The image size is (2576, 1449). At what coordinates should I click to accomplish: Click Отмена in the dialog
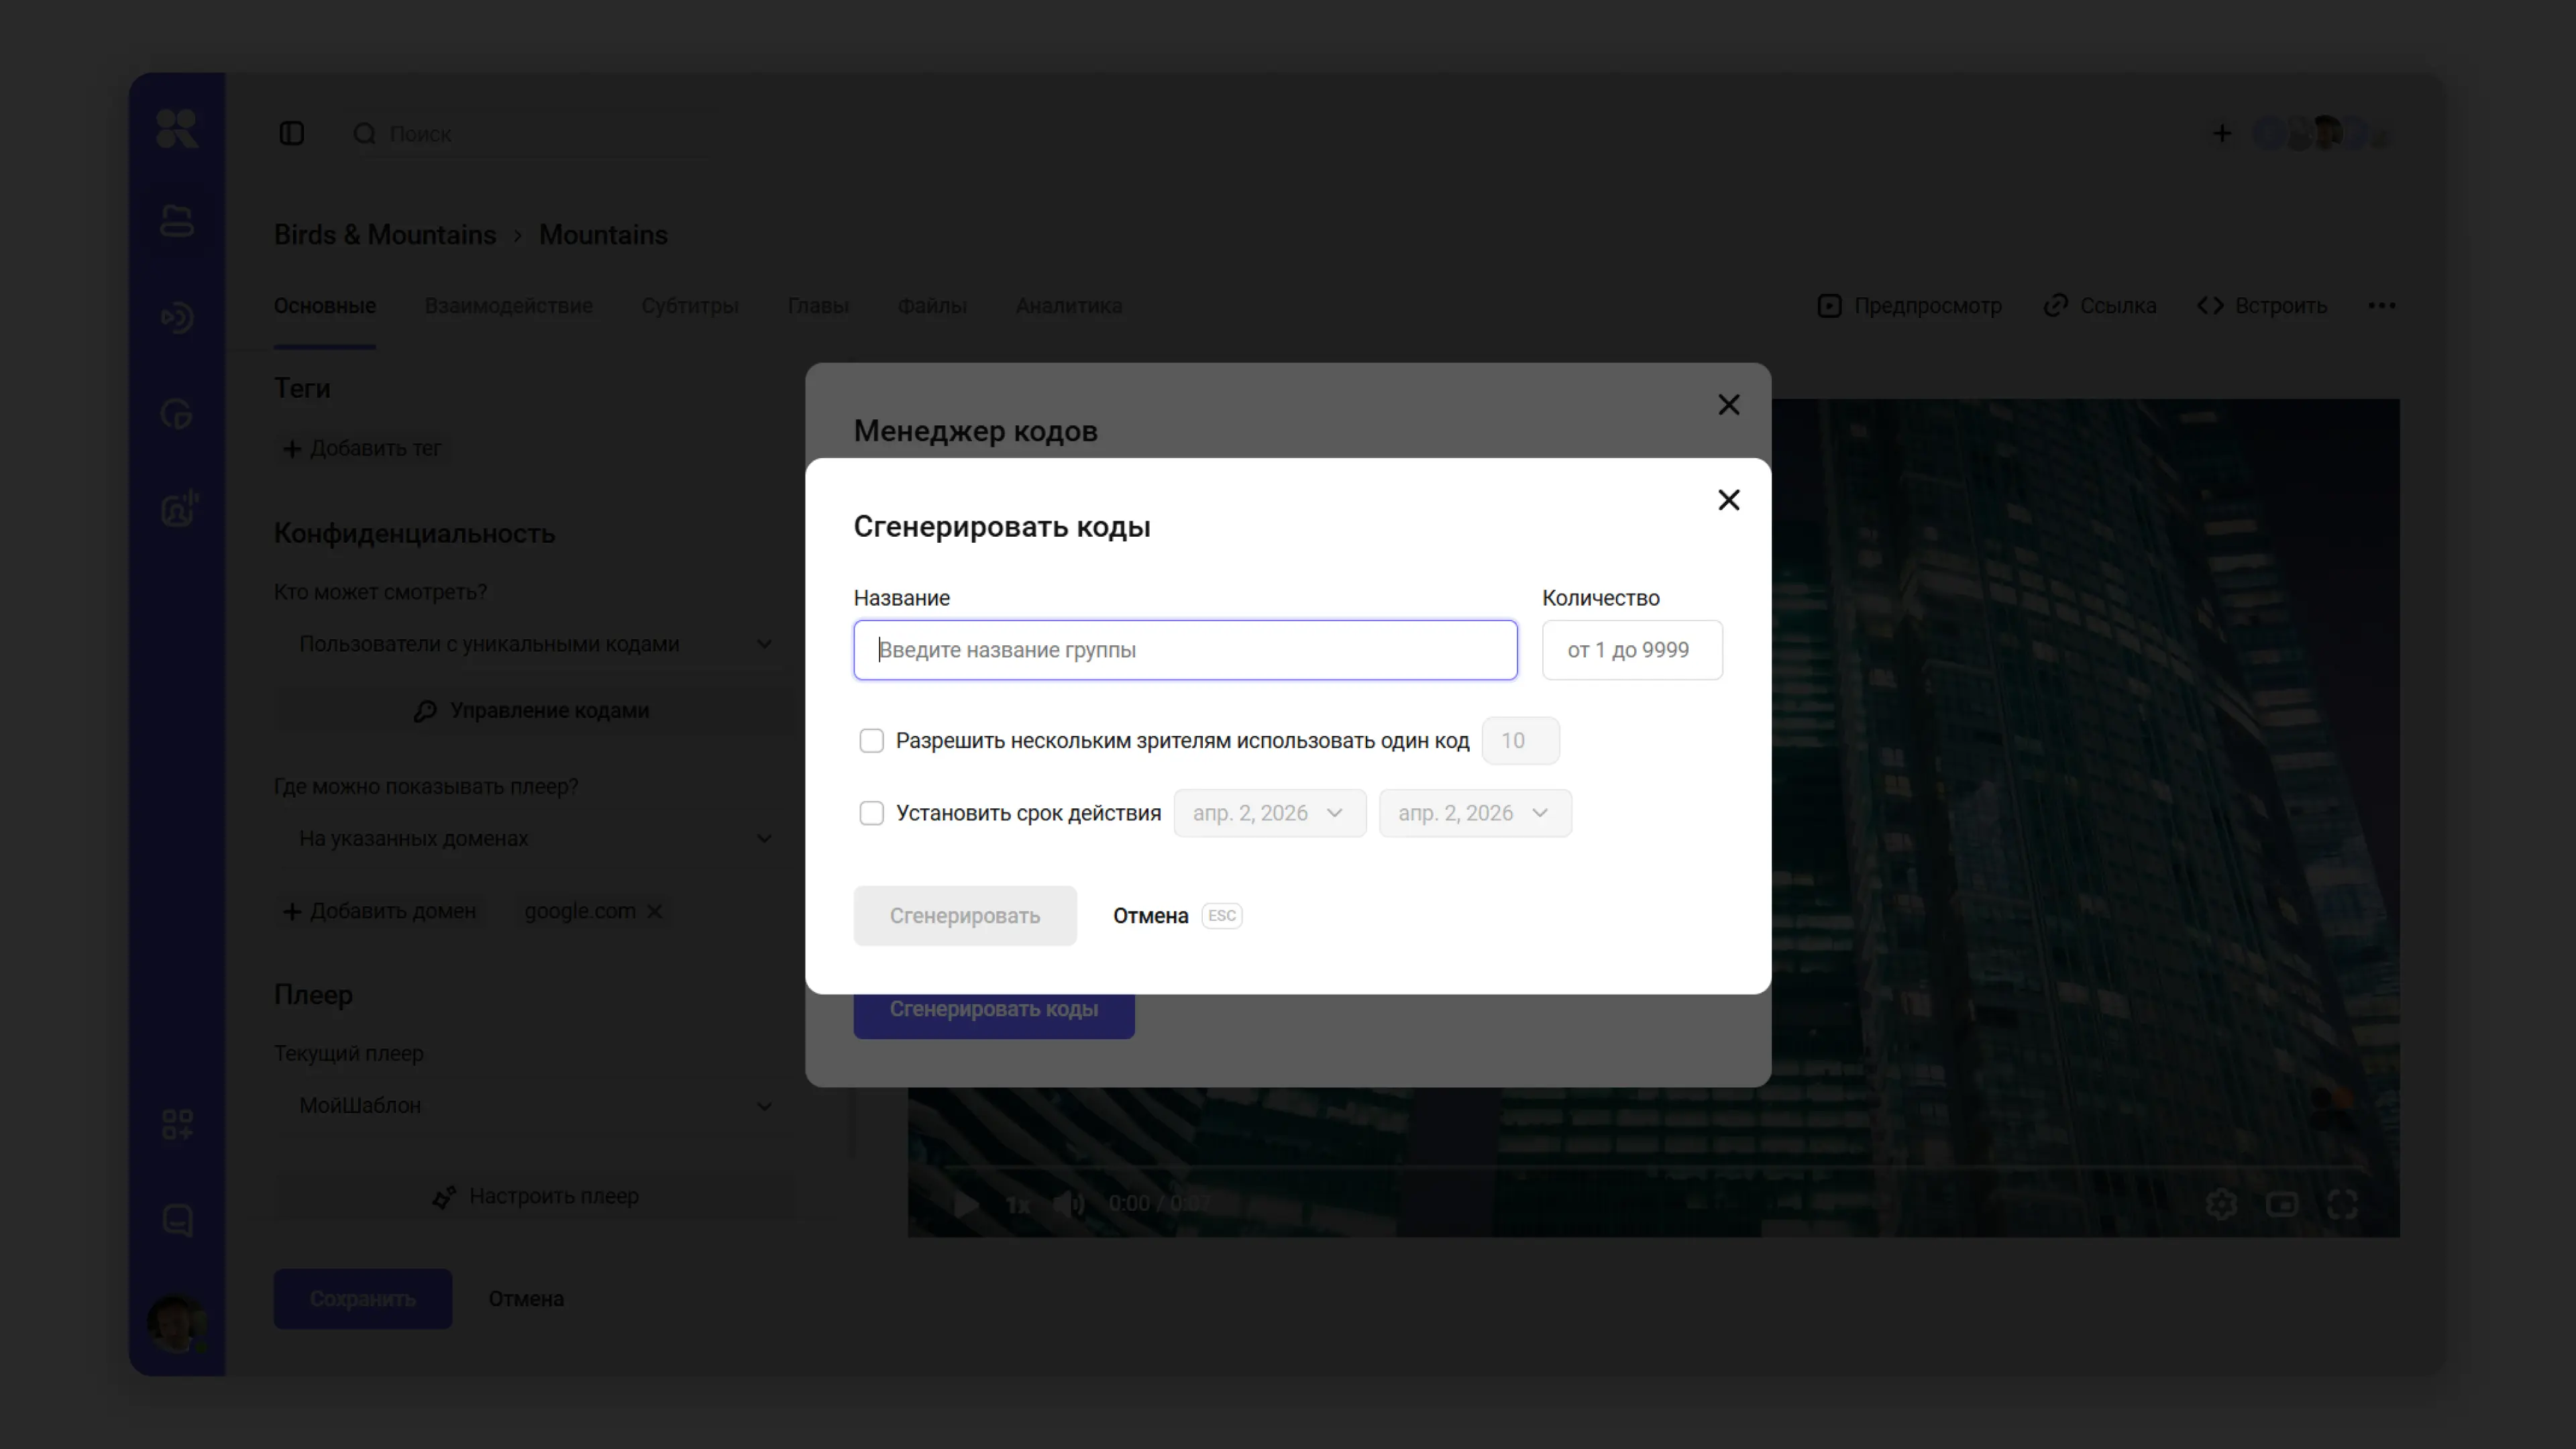point(1150,916)
